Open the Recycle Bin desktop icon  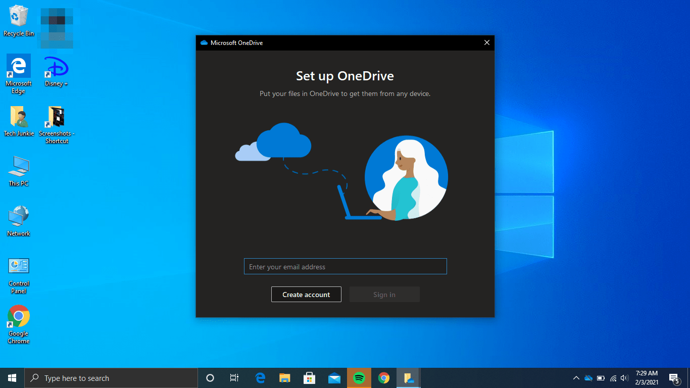[x=19, y=21]
